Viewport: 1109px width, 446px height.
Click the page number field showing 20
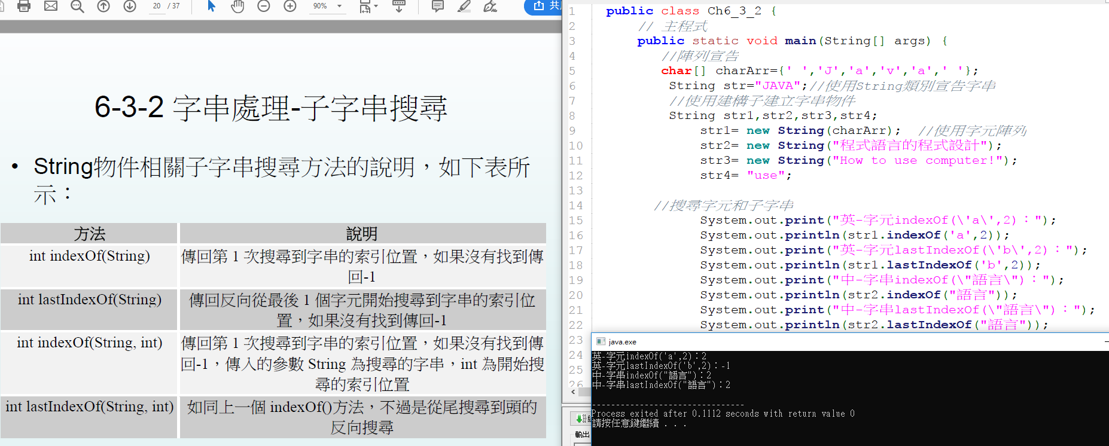[157, 6]
